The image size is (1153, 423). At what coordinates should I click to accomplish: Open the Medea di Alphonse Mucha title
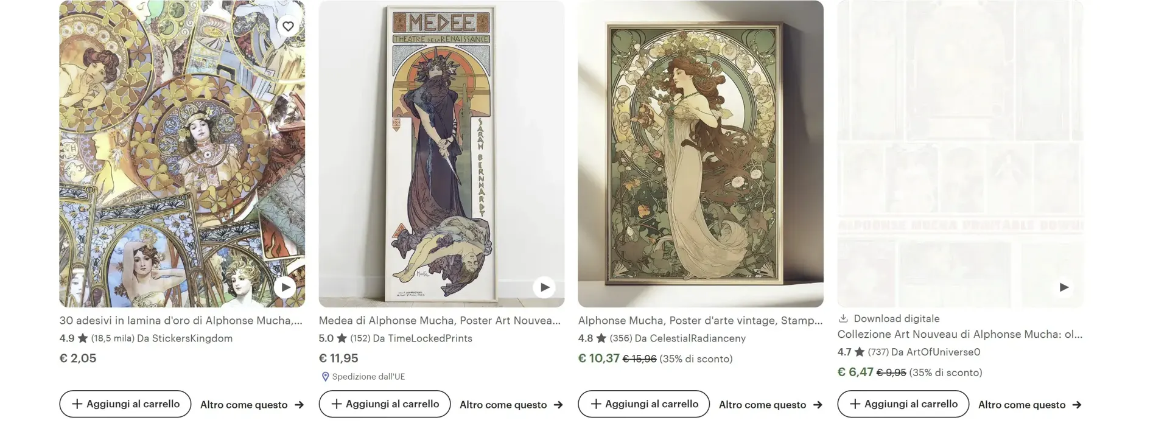440,321
